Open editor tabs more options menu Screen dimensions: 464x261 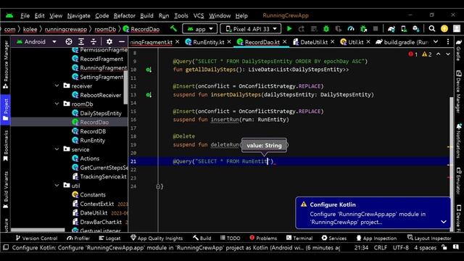(x=448, y=42)
